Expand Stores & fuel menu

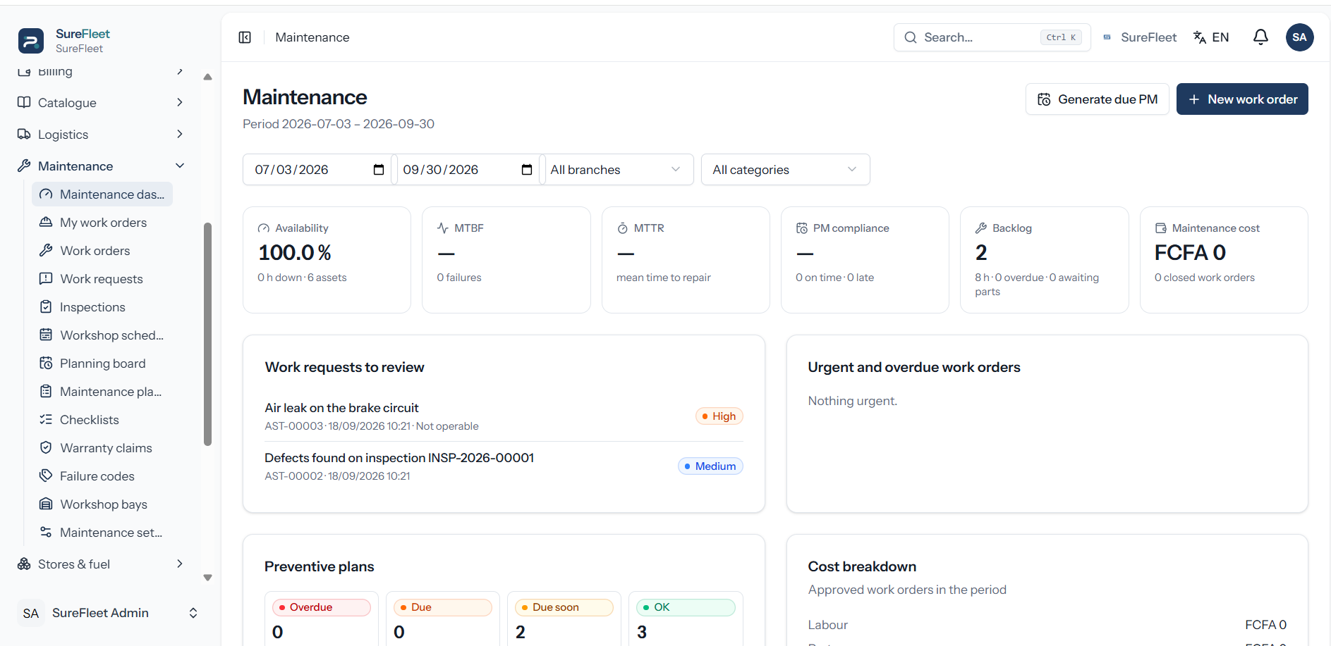tap(101, 564)
